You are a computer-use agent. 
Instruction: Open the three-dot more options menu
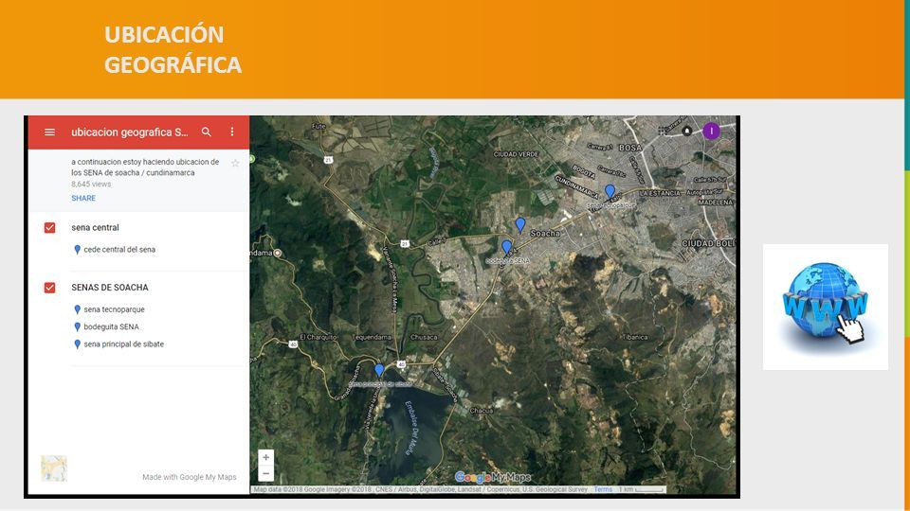click(x=232, y=132)
